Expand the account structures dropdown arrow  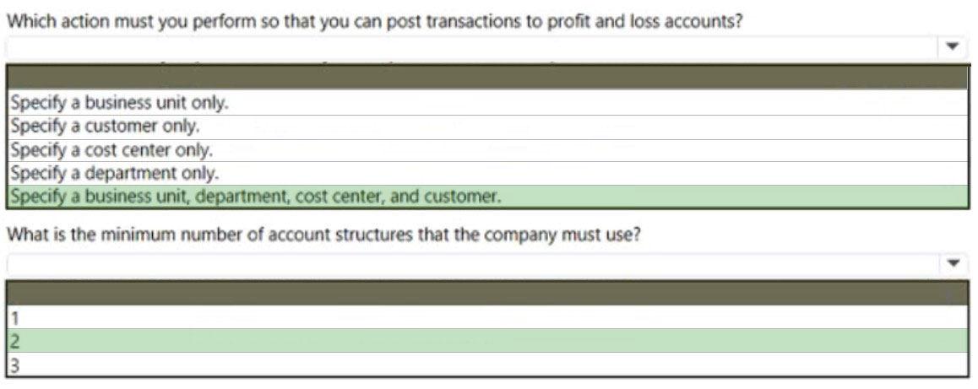coord(952,264)
